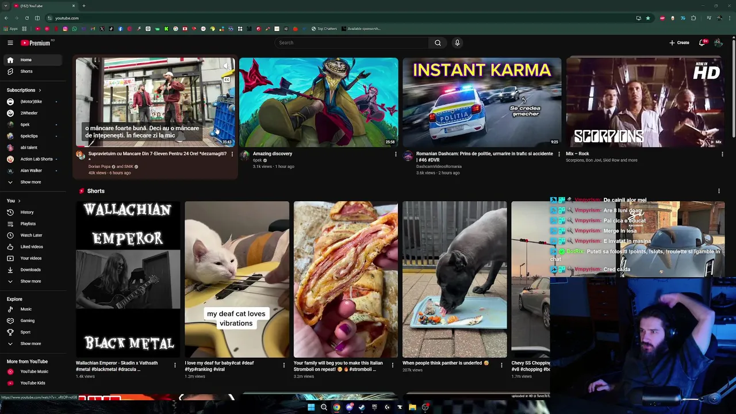The width and height of the screenshot is (736, 414).
Task: Open options for Wallachian Emperor short
Action: click(175, 365)
